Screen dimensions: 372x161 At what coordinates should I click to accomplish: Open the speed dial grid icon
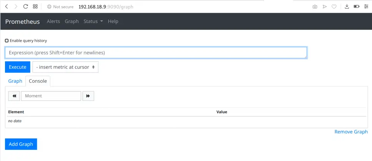point(35,7)
